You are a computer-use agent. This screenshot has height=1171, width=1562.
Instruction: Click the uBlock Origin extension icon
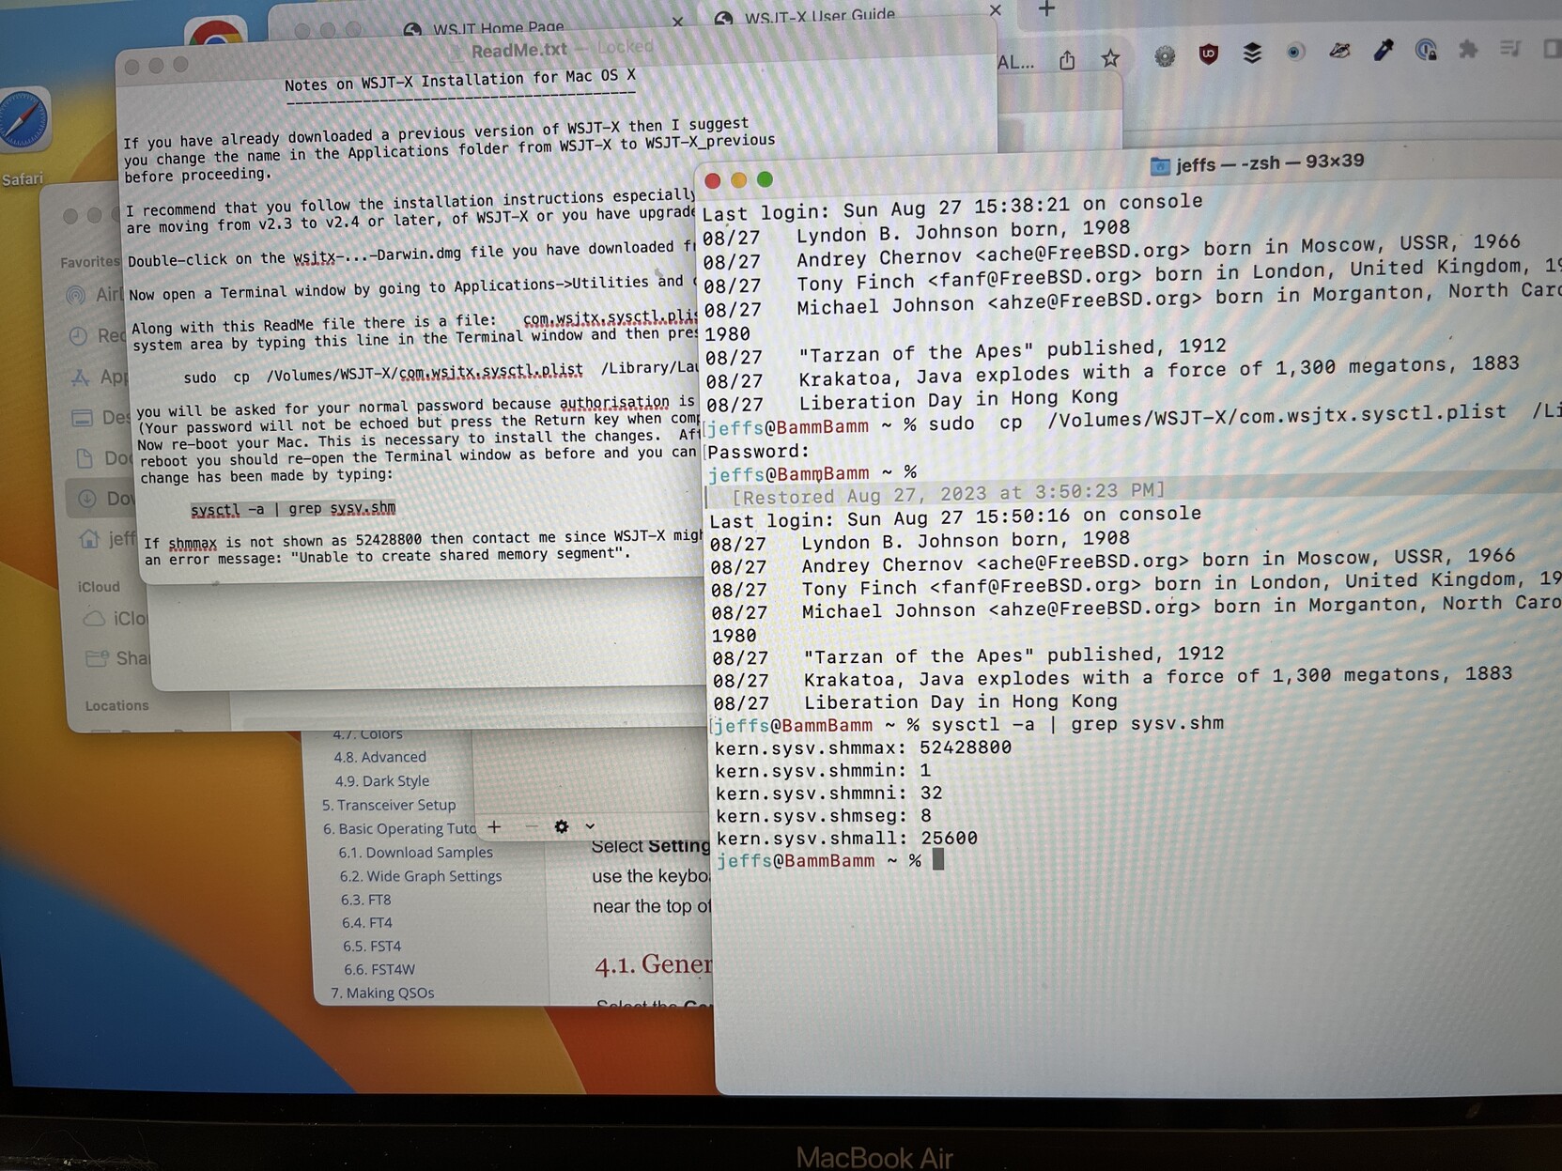pyautogui.click(x=1209, y=54)
